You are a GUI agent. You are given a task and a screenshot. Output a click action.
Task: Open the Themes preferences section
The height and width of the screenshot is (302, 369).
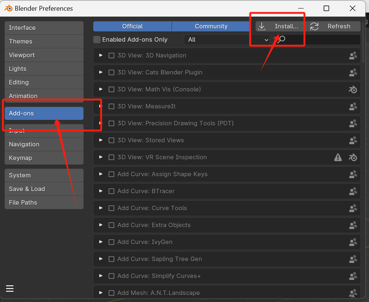click(44, 41)
